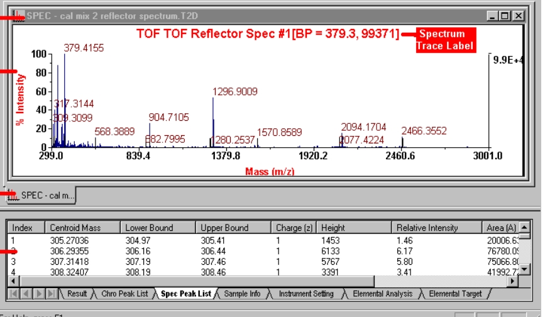This screenshot has width=545, height=317.
Task: Click the peak list scroll down arrow
Action: tap(524, 269)
